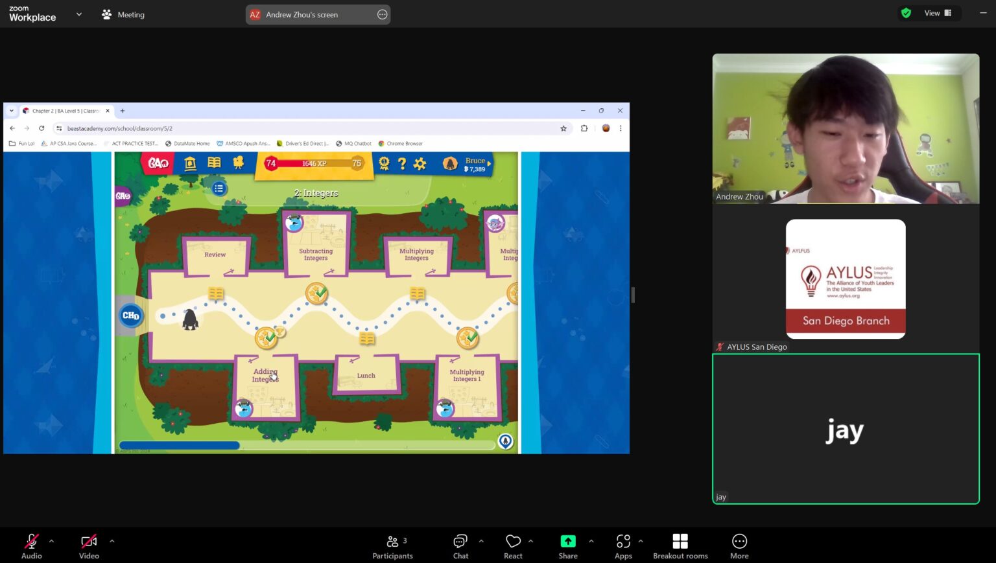Click the React button
Screen dimensions: 996x563
pos(513,546)
